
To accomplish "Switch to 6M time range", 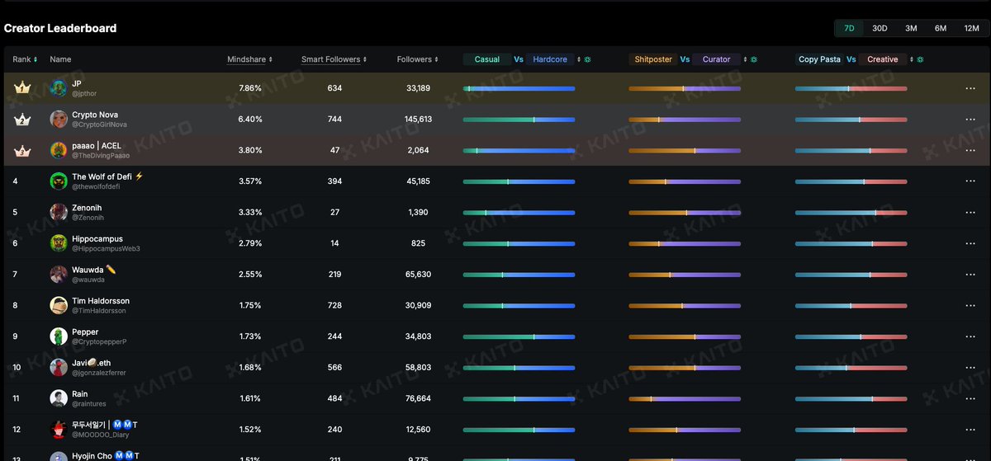I will (941, 28).
